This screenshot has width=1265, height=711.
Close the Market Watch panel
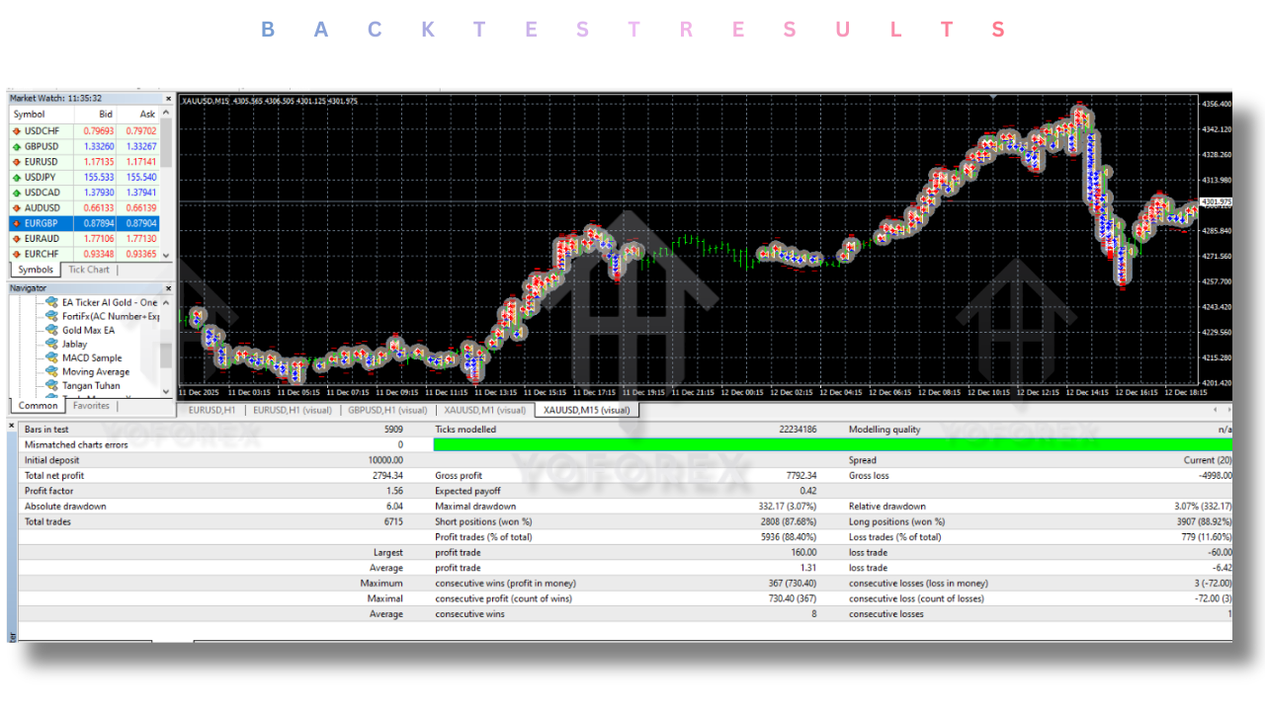click(167, 99)
